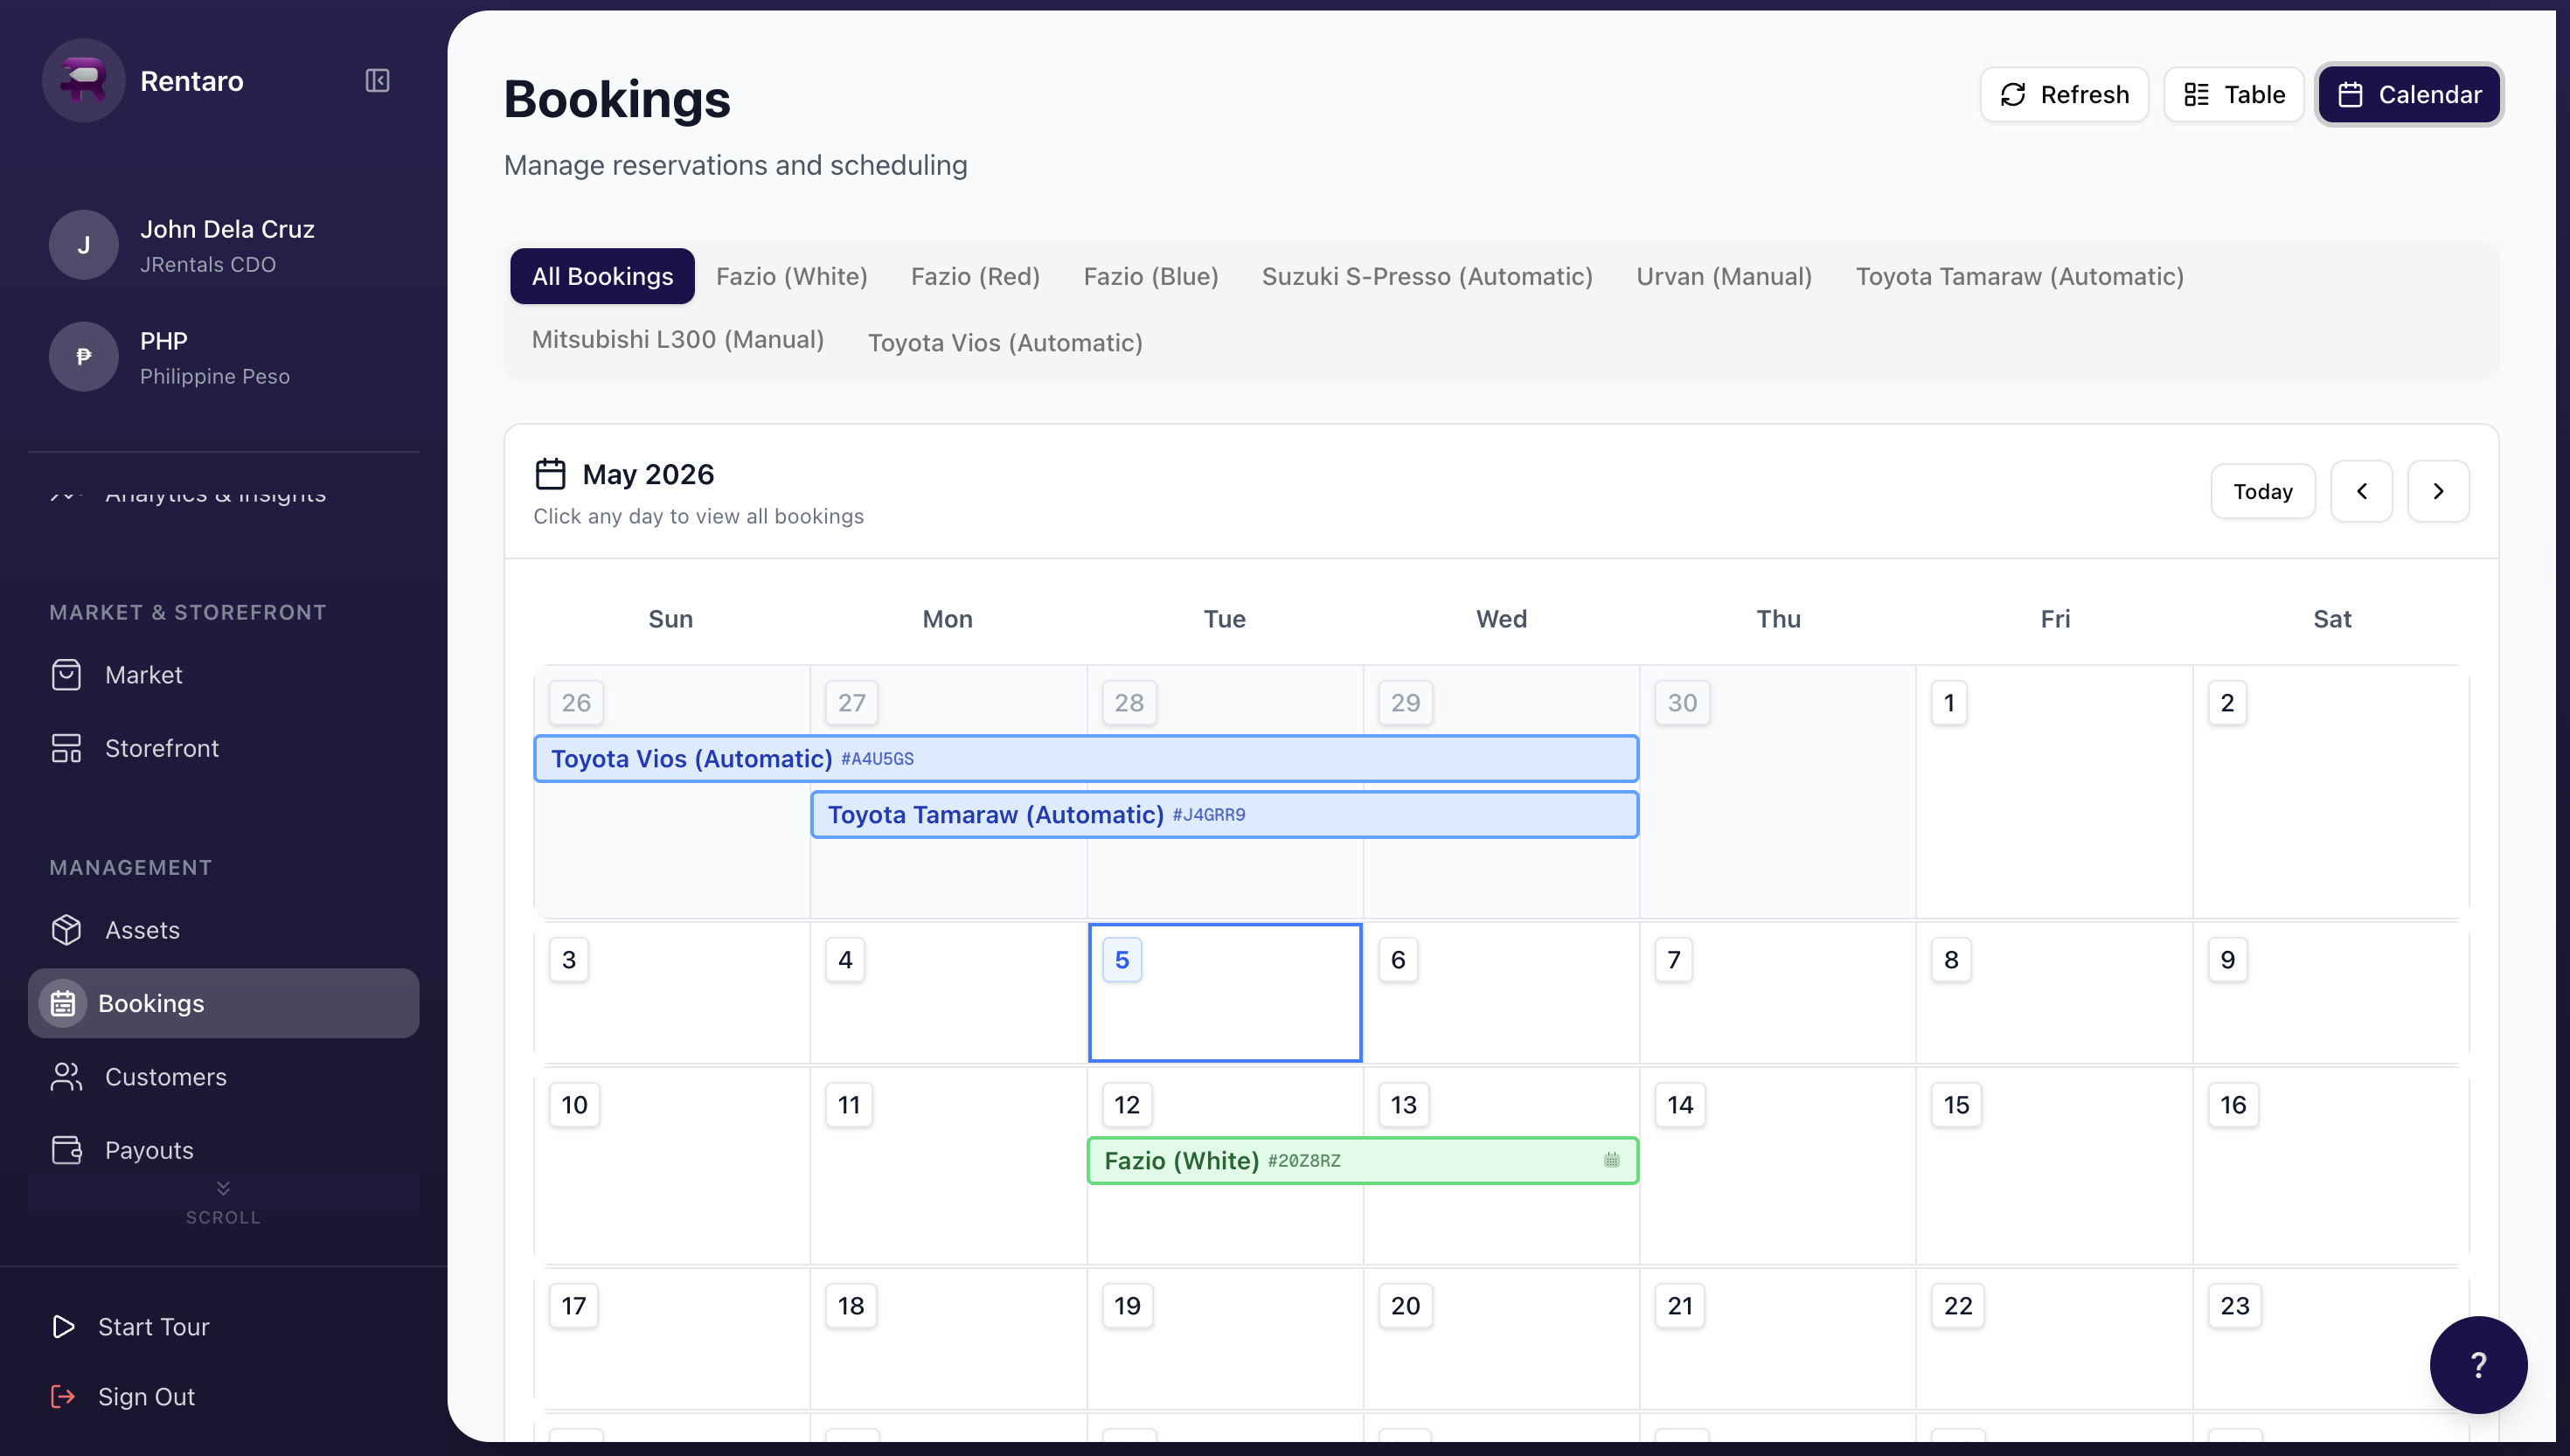Screen dimensions: 2570x1456
Task: Click the Storefront icon
Action: (x=66, y=748)
